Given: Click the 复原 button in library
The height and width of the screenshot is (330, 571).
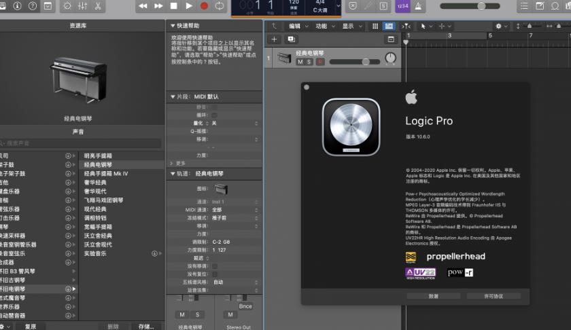Looking at the screenshot, I should 31,327.
